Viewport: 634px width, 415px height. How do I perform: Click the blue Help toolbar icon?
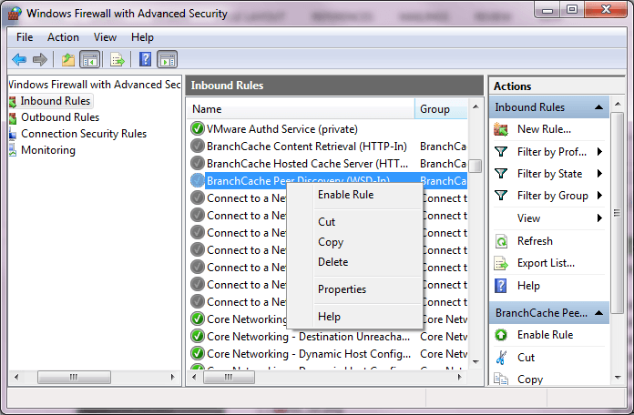coord(145,59)
